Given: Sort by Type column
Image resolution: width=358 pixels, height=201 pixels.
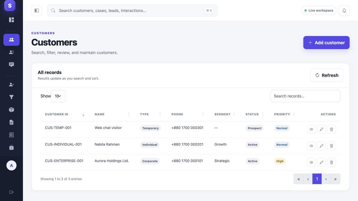Looking at the screenshot, I should 151,114.
